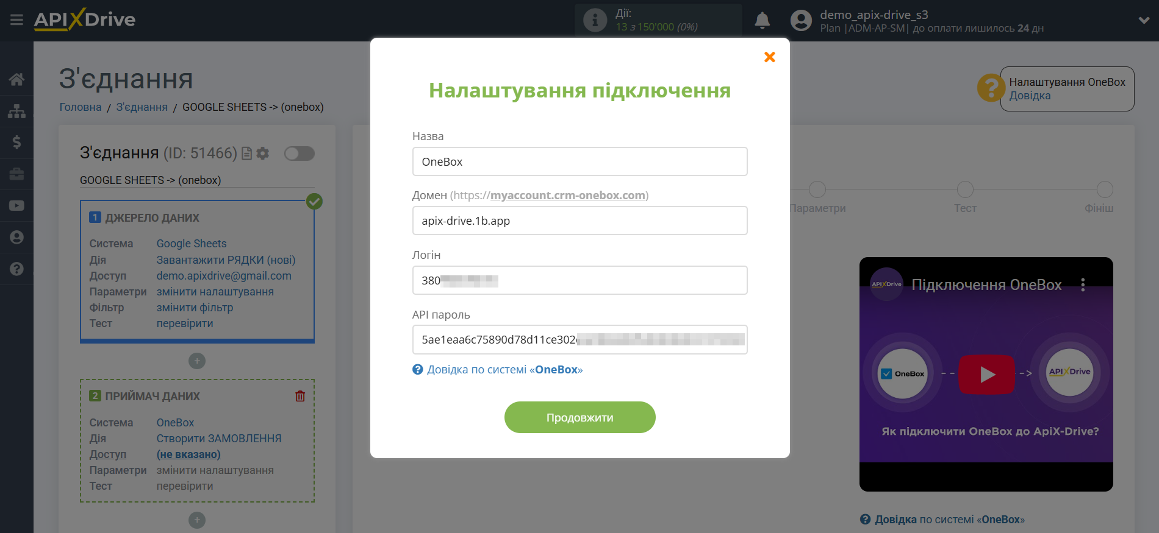1159x533 pixels.
Task: Open the home sidebar icon
Action: tap(16, 79)
